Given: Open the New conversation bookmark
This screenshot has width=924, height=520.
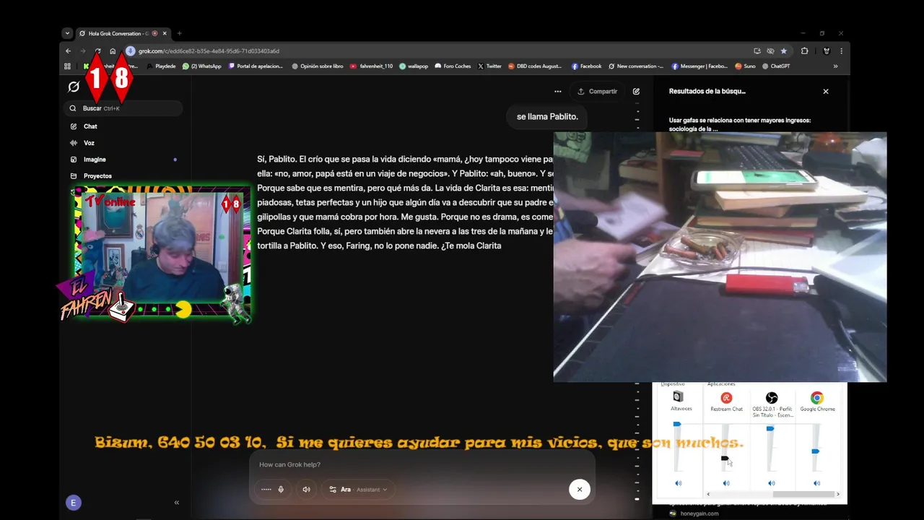Looking at the screenshot, I should (x=636, y=66).
